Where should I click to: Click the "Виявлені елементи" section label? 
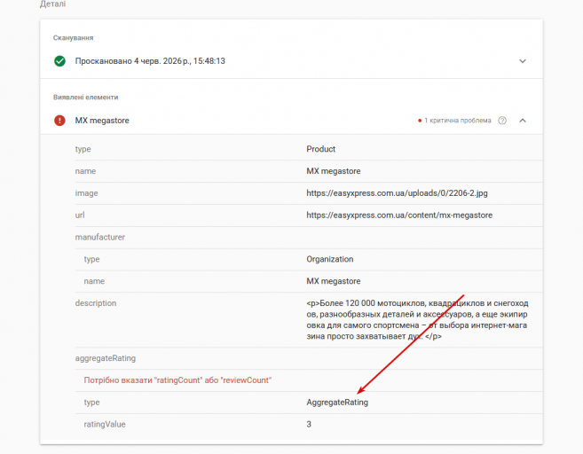[x=85, y=98]
